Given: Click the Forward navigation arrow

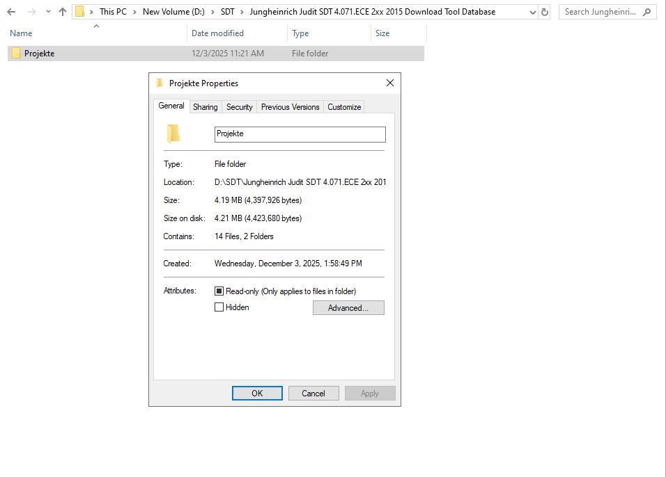Looking at the screenshot, I should click(32, 12).
